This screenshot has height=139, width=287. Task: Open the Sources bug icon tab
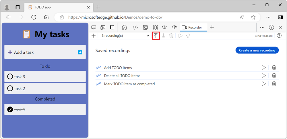(x=155, y=28)
